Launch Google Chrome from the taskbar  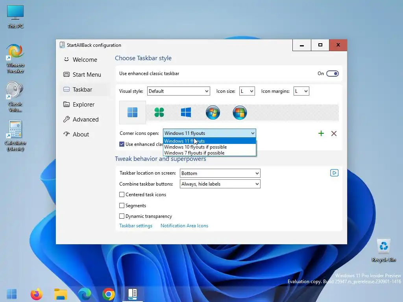click(109, 294)
